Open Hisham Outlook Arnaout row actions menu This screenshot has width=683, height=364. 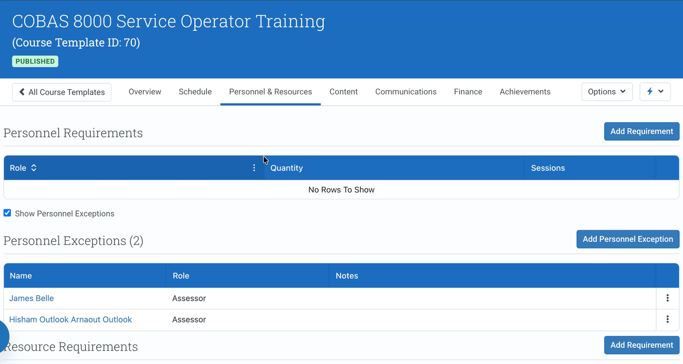pos(667,319)
